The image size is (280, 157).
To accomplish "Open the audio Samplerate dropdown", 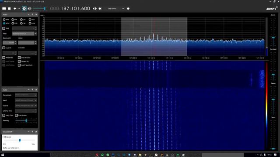I will 26,95.
